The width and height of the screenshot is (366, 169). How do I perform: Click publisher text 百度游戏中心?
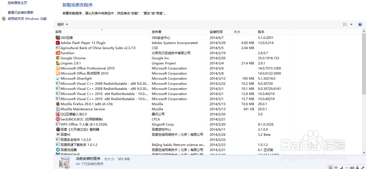[161, 129]
